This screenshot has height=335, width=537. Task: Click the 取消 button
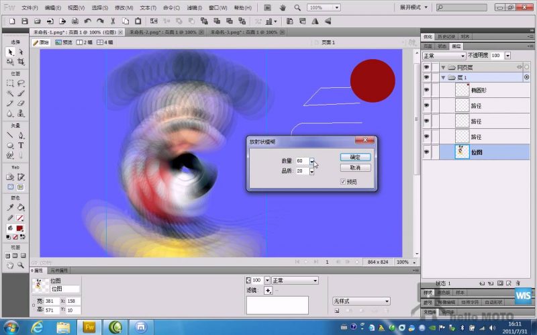coord(355,167)
